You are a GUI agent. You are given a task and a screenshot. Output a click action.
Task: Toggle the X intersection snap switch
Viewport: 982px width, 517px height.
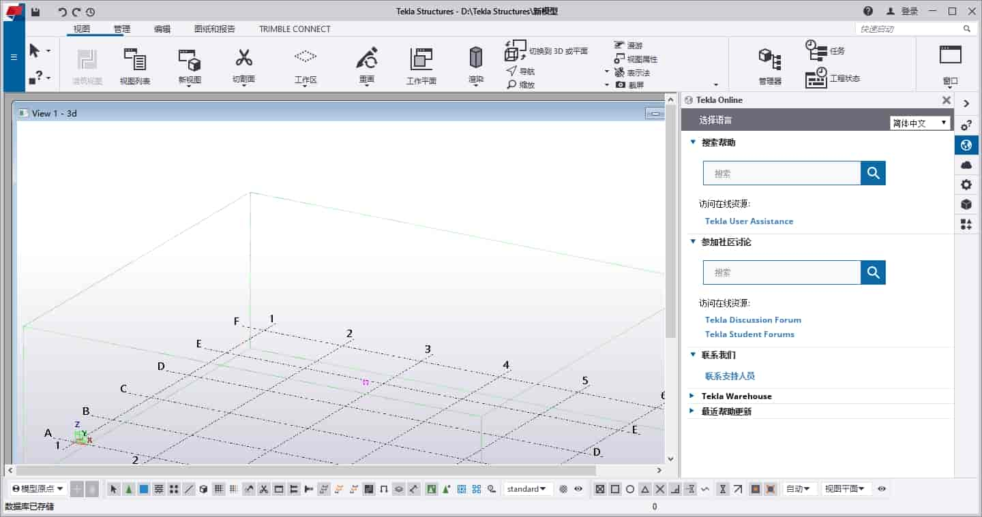click(x=660, y=488)
